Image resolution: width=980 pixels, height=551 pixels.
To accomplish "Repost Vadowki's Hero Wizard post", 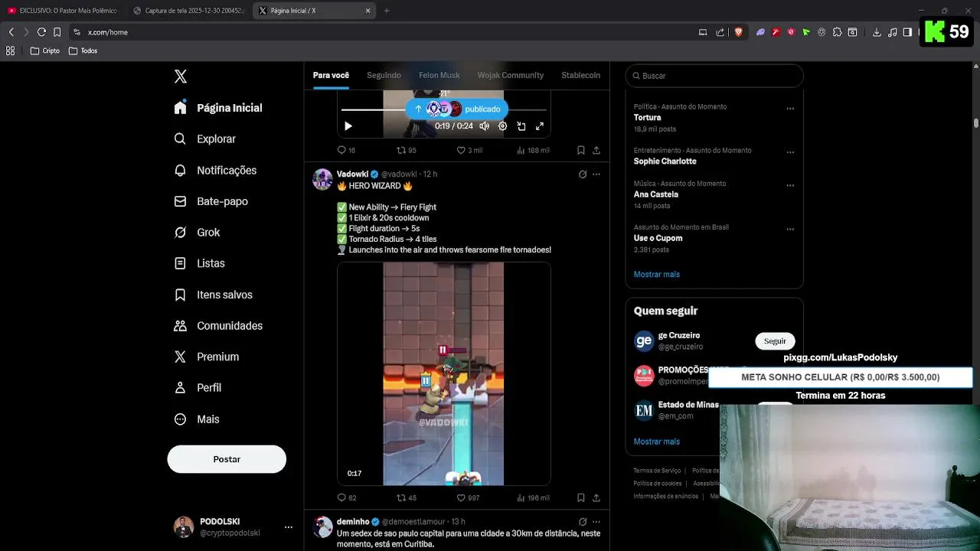I will (x=407, y=497).
